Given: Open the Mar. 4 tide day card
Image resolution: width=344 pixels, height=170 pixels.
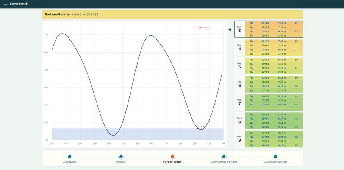Looking at the screenshot, I should [269, 47].
